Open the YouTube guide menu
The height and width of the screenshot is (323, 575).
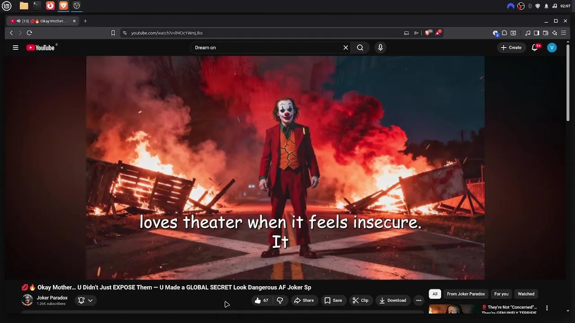[15, 48]
